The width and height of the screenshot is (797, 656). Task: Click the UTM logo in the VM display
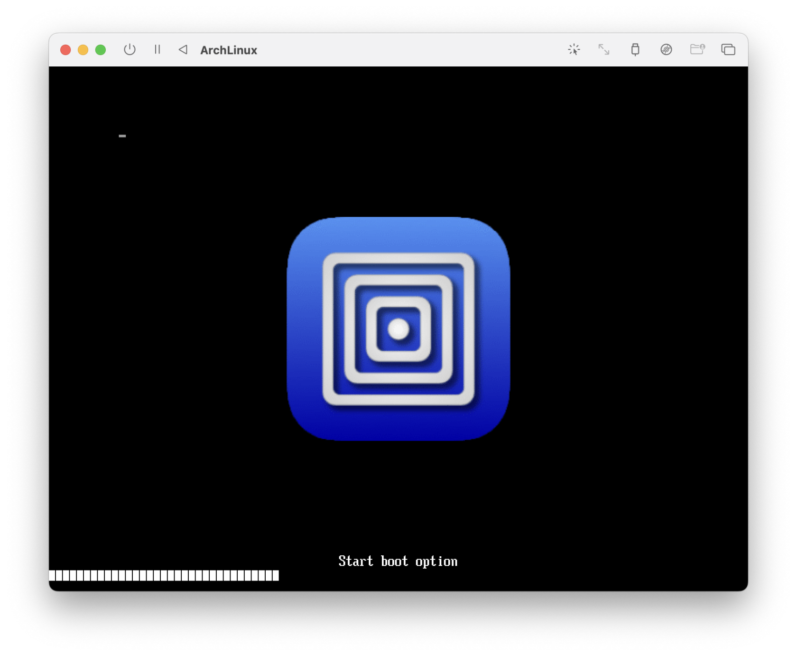[398, 329]
